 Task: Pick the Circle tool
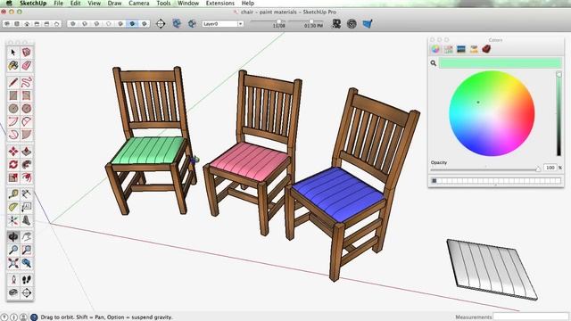(x=13, y=109)
